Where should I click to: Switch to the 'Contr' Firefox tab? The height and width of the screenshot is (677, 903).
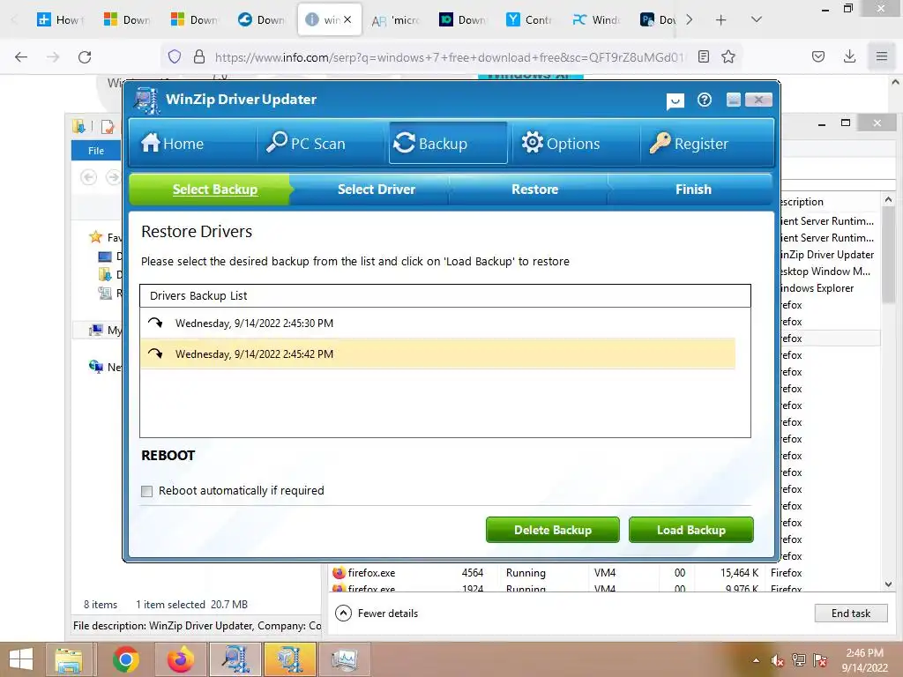[x=529, y=19]
